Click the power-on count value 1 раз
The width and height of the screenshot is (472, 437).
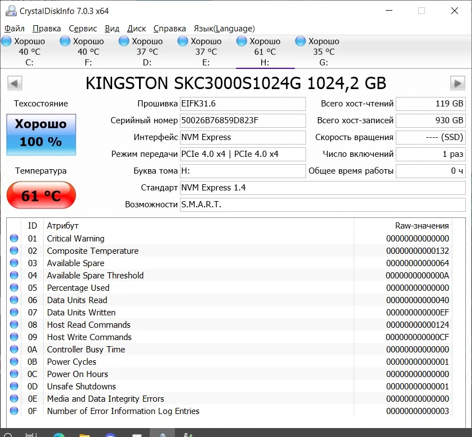pos(431,154)
